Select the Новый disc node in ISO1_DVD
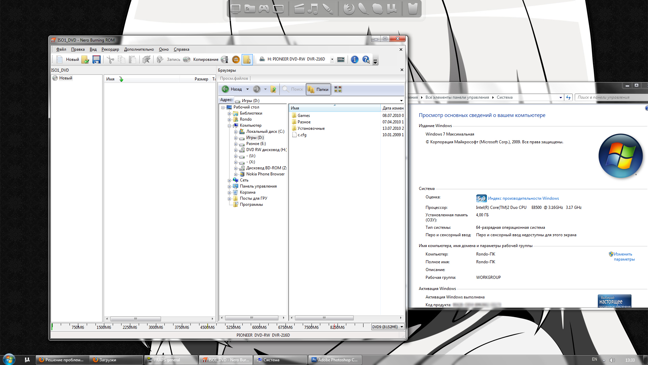Screen dimensions: 648x365 [x=62, y=78]
